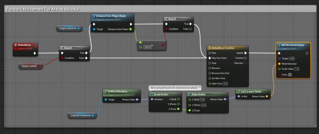Click the Stop pin on MeleeMoveTimeline
319x134 pixels.
[x=210, y=63]
